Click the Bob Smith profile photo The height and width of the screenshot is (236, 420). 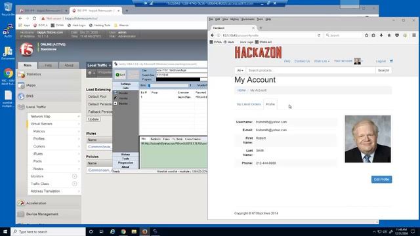tap(367, 139)
